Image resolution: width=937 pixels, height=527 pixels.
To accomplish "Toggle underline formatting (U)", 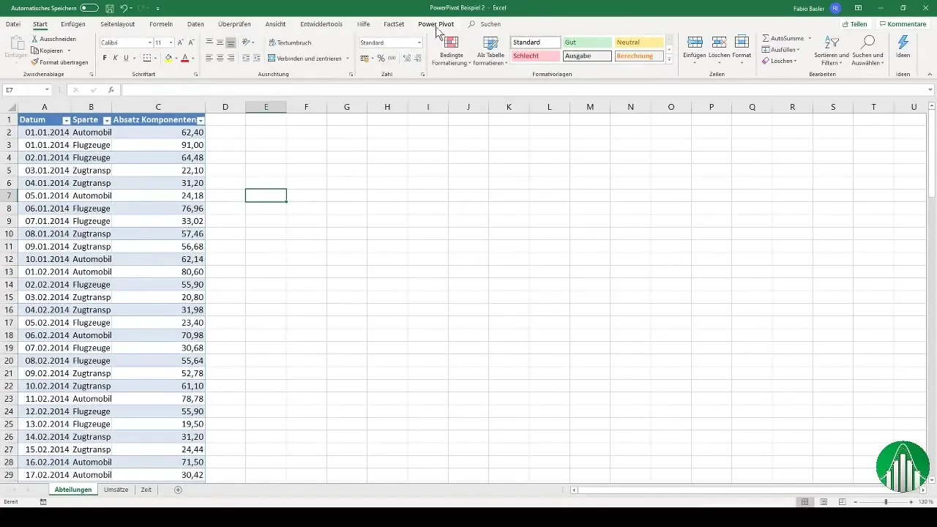I will 126,58.
